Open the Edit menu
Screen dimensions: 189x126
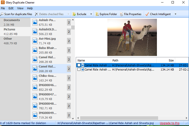click(x=11, y=8)
